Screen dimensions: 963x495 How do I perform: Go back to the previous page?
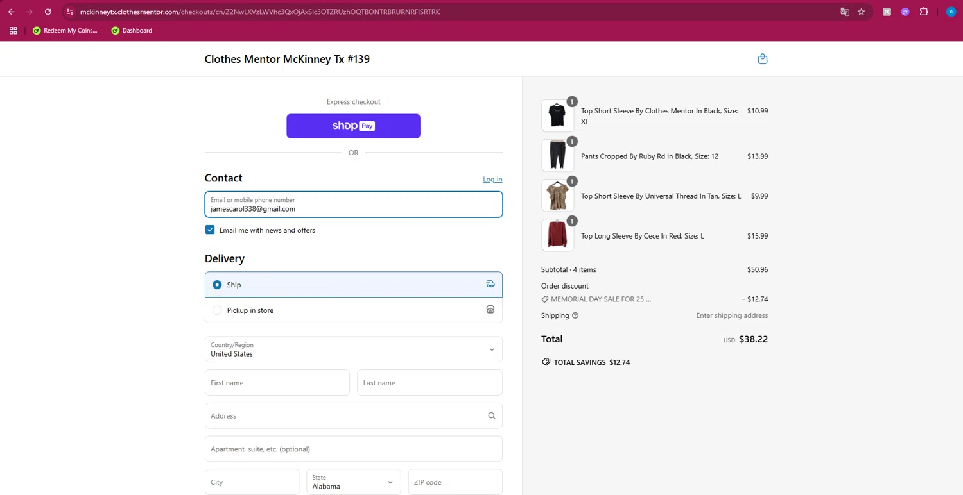[11, 12]
